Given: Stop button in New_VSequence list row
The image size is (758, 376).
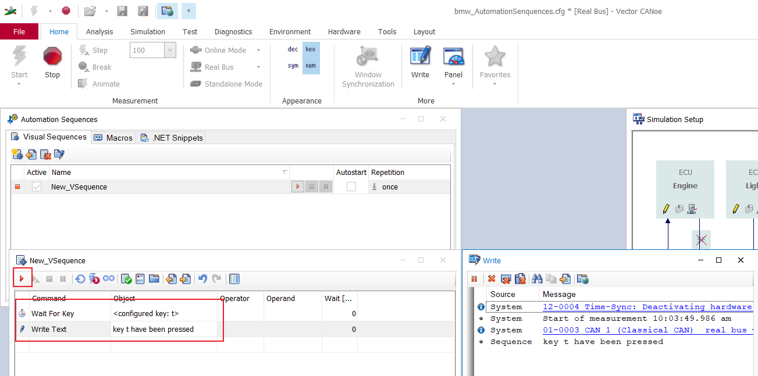Looking at the screenshot, I should point(312,187).
